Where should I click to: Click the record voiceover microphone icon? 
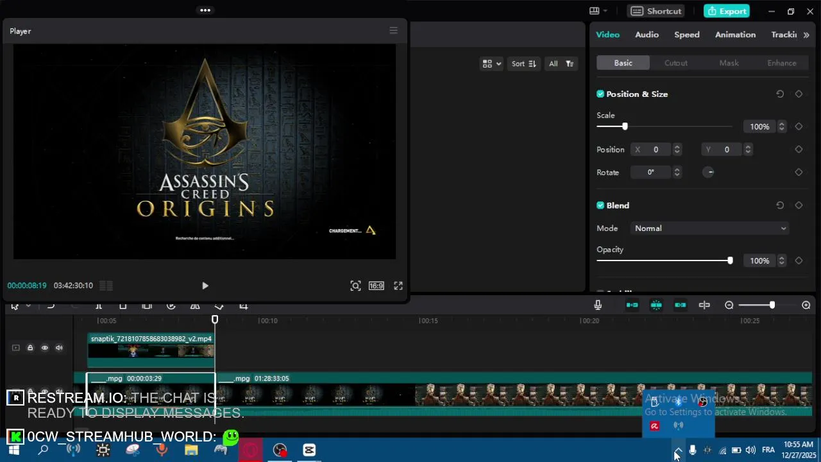point(598,305)
